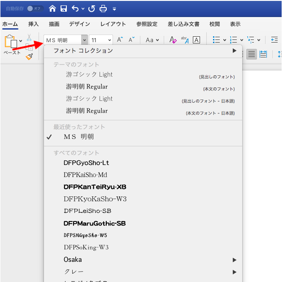Pick the DFPGyoSho-Lt font

tap(143, 163)
